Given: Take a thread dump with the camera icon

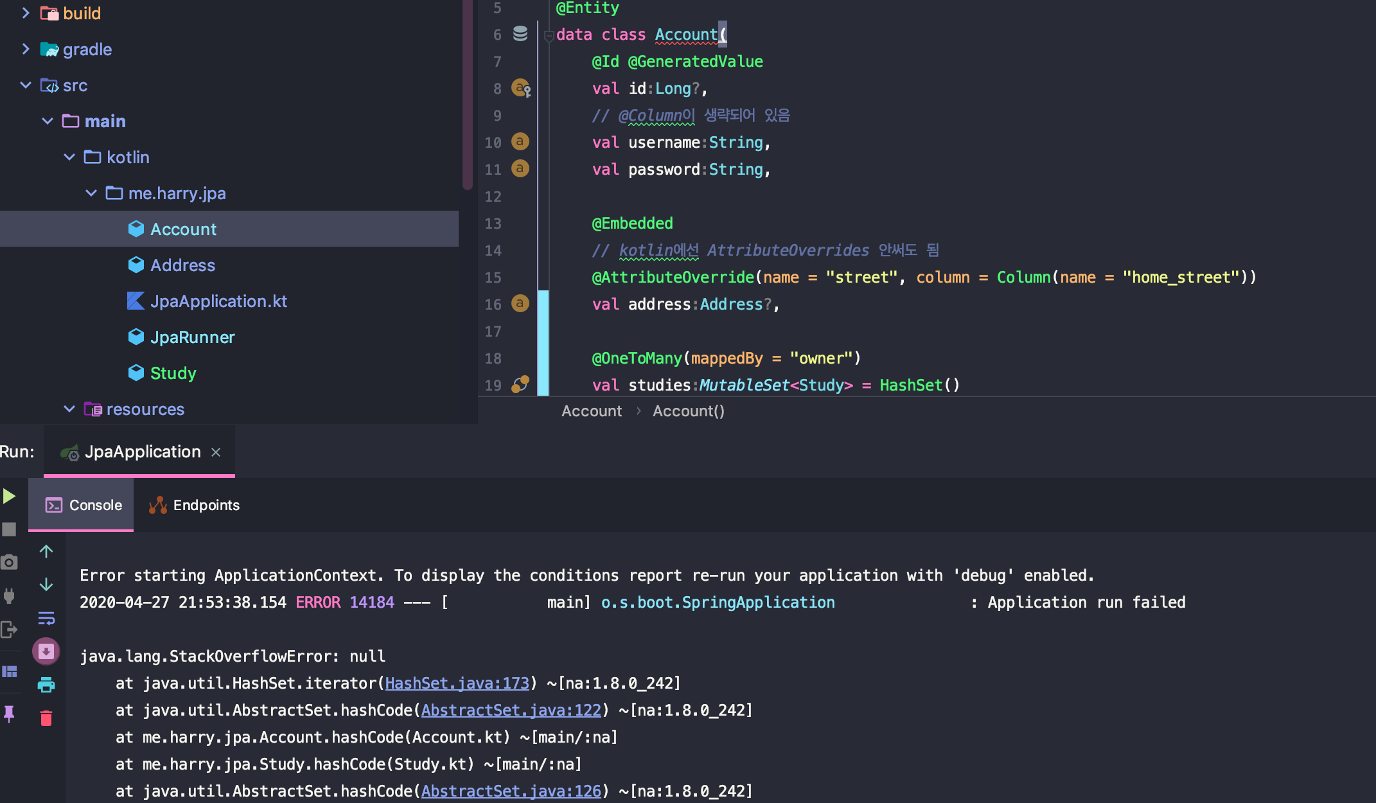Looking at the screenshot, I should point(10,561).
